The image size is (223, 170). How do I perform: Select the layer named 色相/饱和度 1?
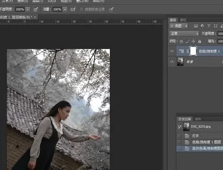[x=209, y=51]
